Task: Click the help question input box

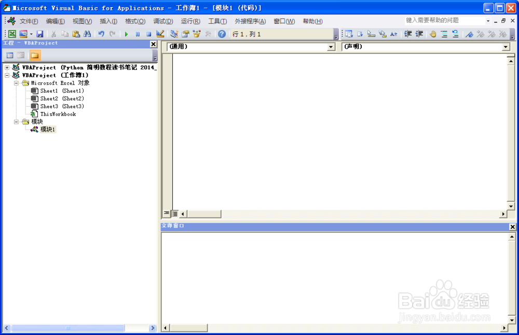Action: click(445, 21)
